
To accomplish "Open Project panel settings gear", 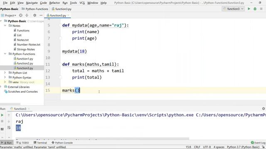I will (x=34, y=15).
